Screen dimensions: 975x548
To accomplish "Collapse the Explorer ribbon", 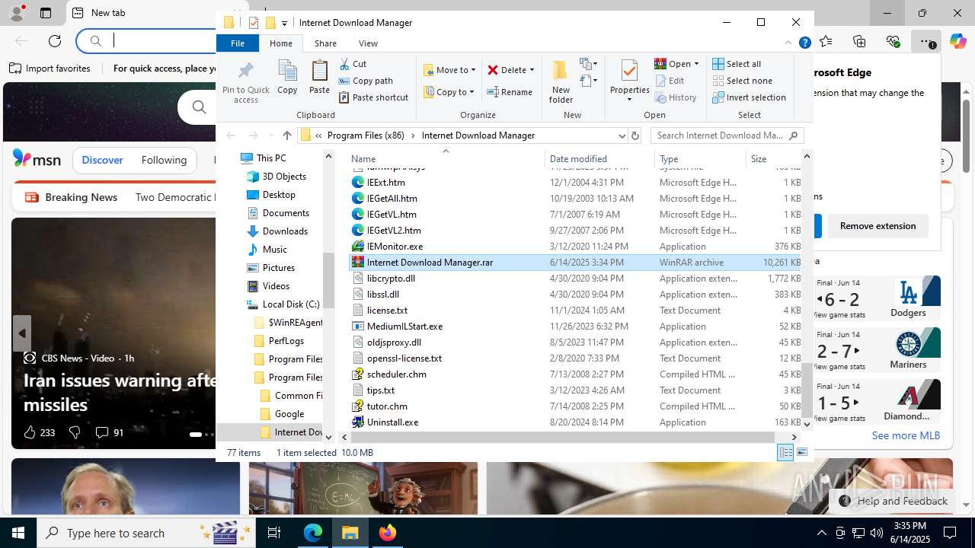I will (x=788, y=43).
